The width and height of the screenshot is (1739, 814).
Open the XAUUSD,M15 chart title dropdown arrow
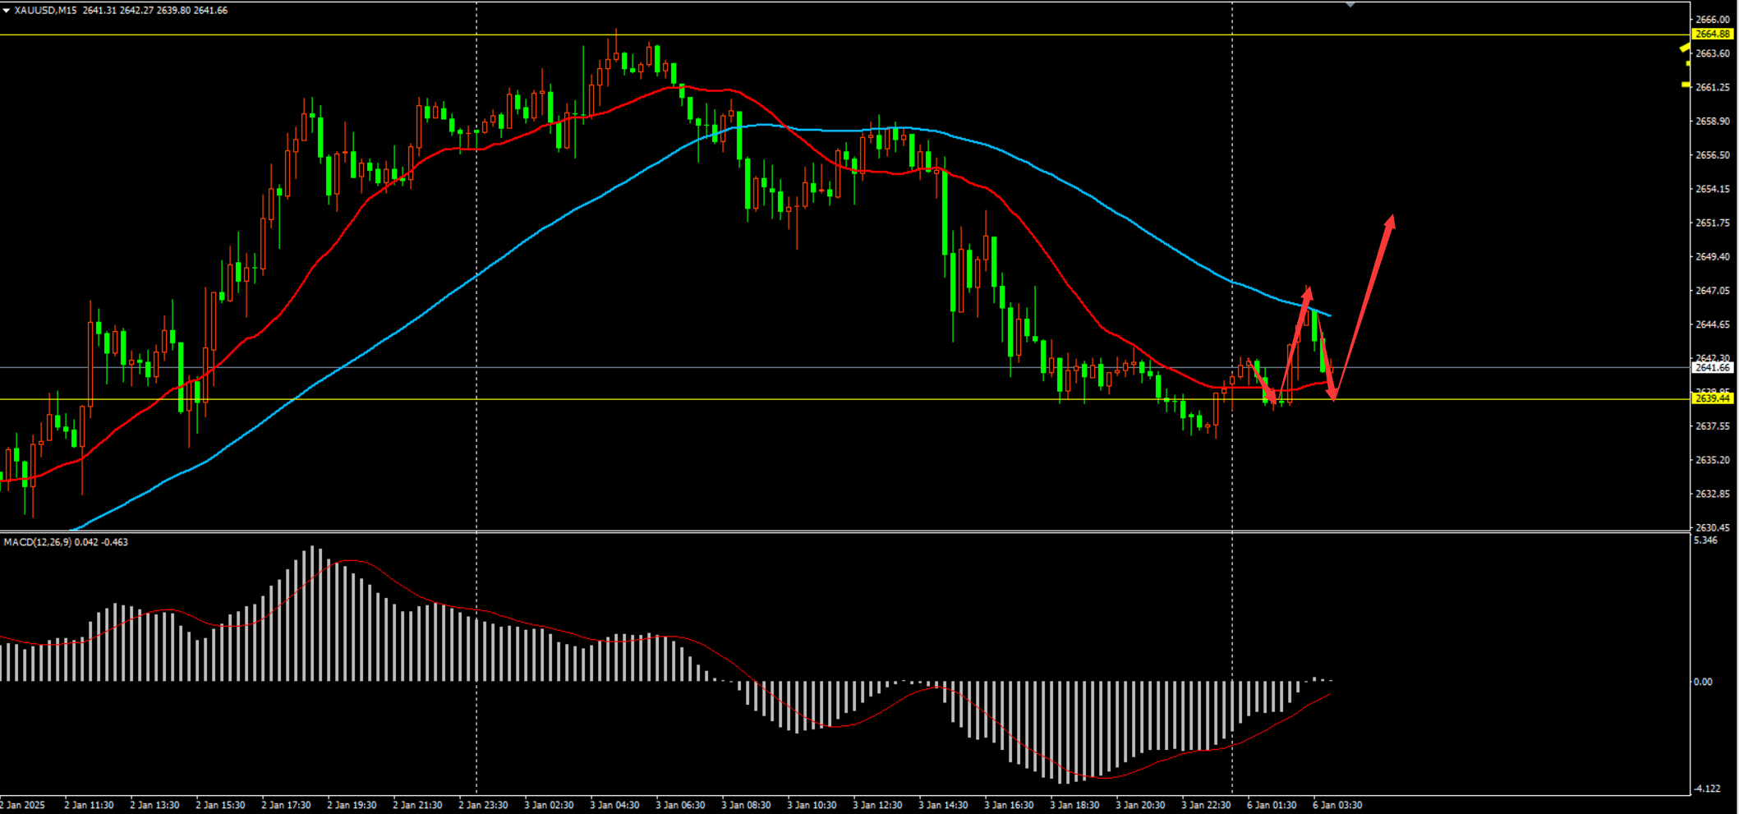6,11
